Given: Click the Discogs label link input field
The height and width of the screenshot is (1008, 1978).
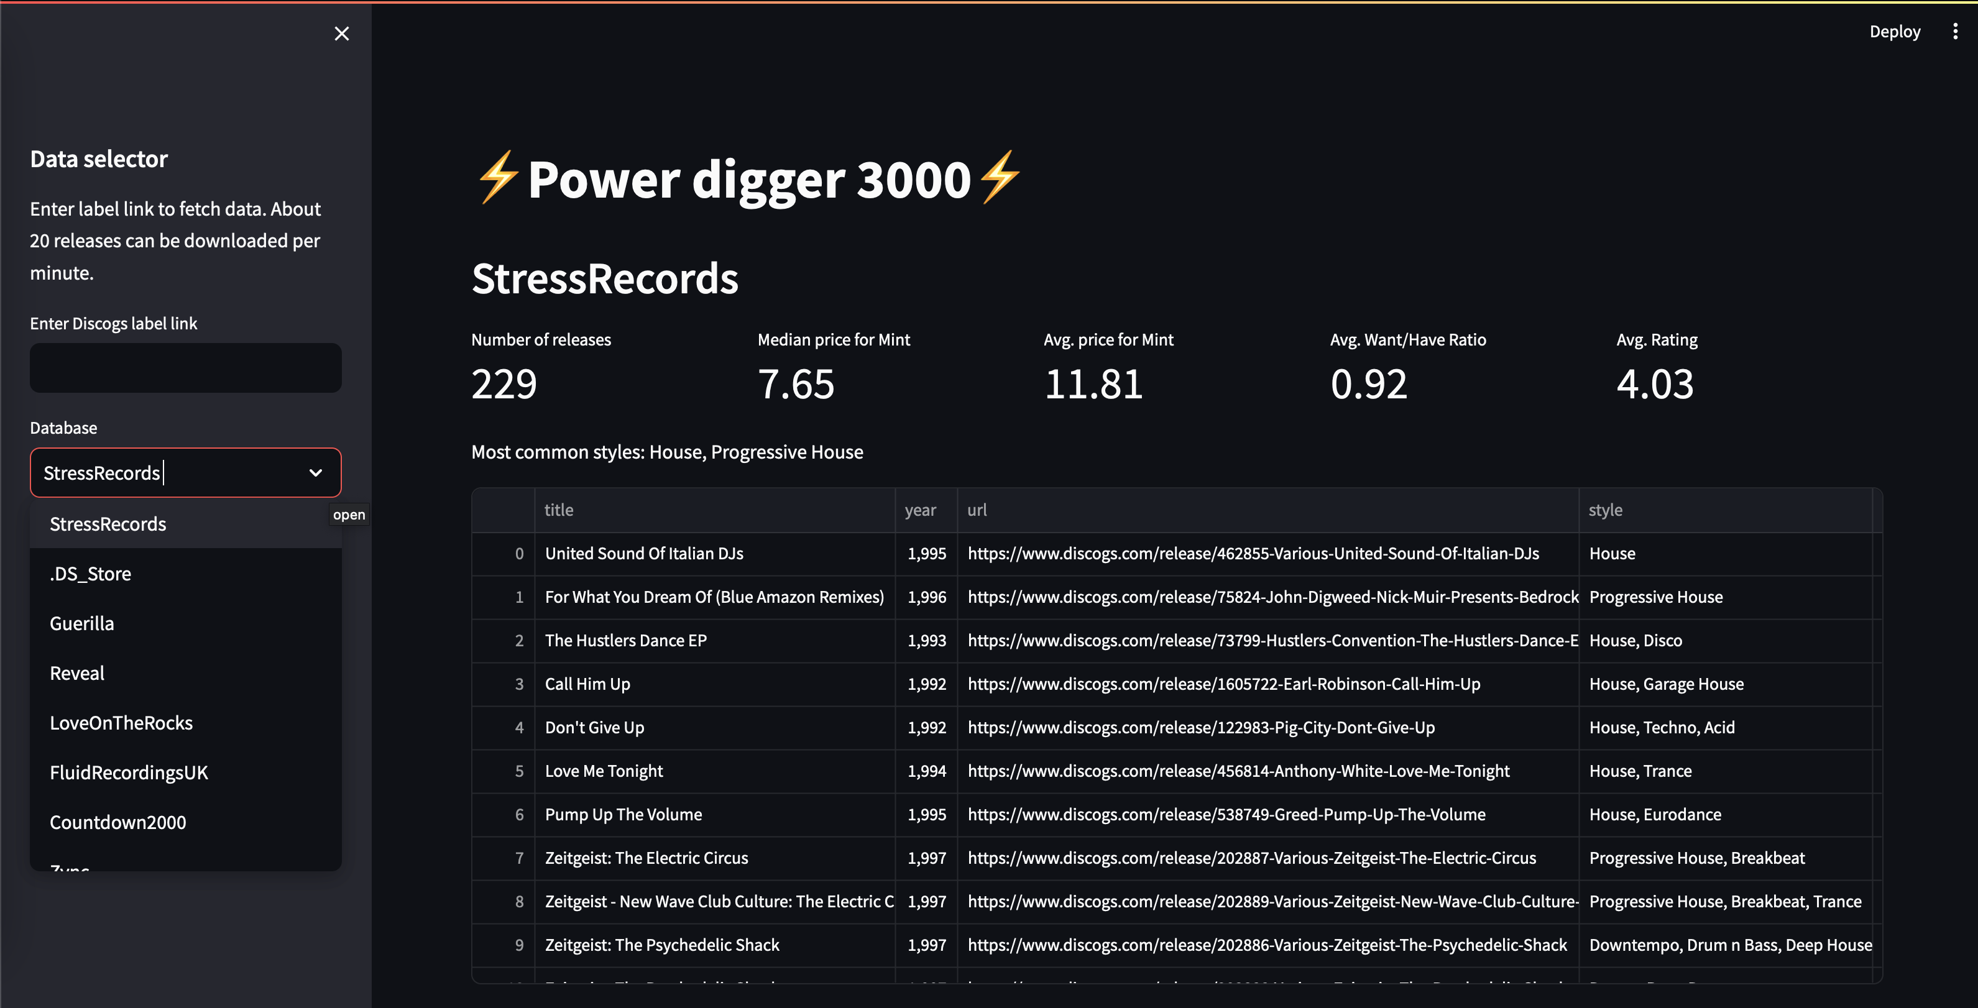Looking at the screenshot, I should pyautogui.click(x=185, y=368).
